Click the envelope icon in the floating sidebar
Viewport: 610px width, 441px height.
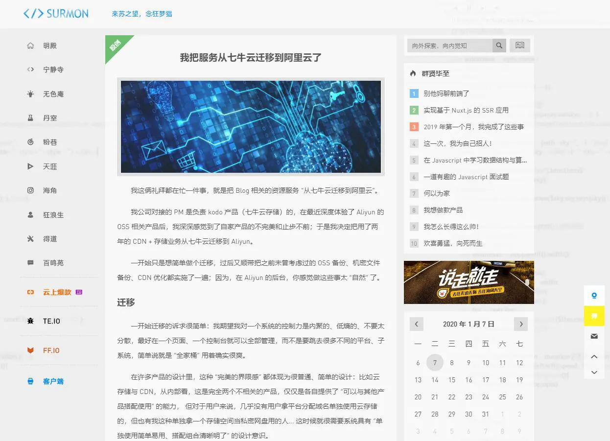click(x=594, y=336)
